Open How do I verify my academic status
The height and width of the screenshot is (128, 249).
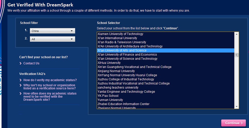pyautogui.click(x=50, y=80)
